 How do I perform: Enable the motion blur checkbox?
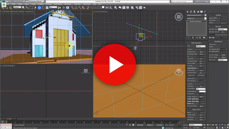coord(222,20)
